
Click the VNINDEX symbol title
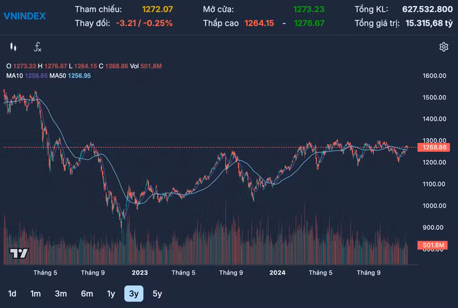pos(25,15)
